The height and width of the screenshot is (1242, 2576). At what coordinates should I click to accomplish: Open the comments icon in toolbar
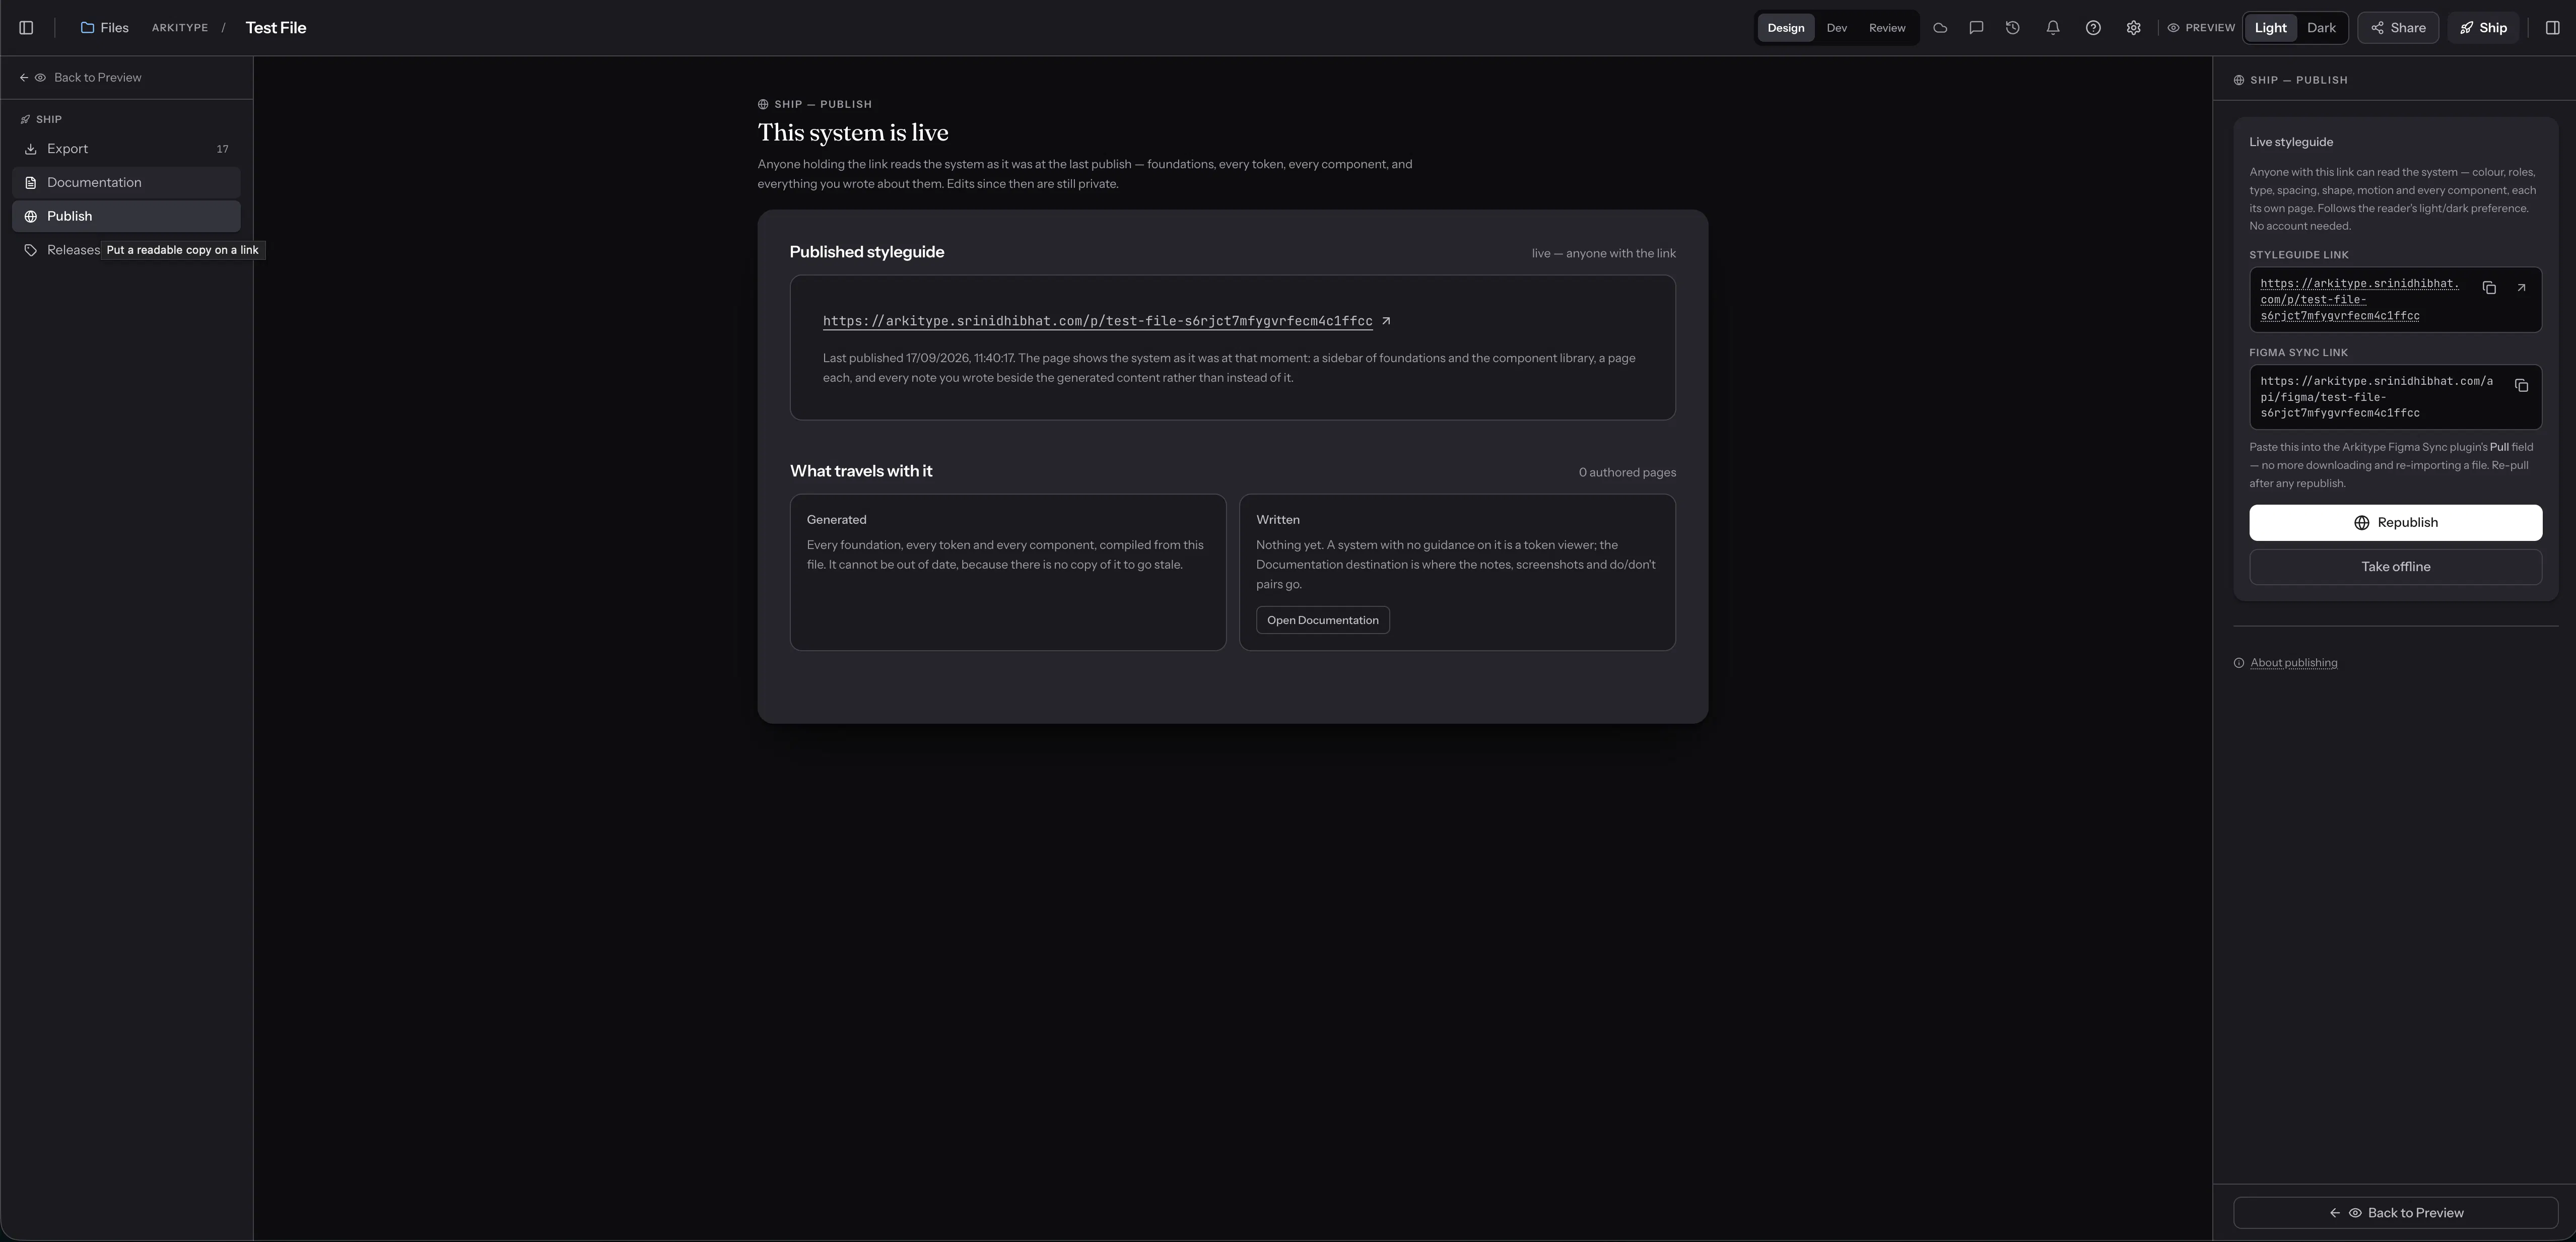[1976, 28]
